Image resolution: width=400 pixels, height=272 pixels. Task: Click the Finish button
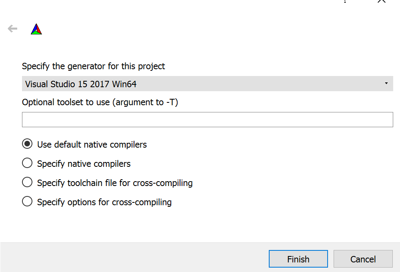[298, 259]
